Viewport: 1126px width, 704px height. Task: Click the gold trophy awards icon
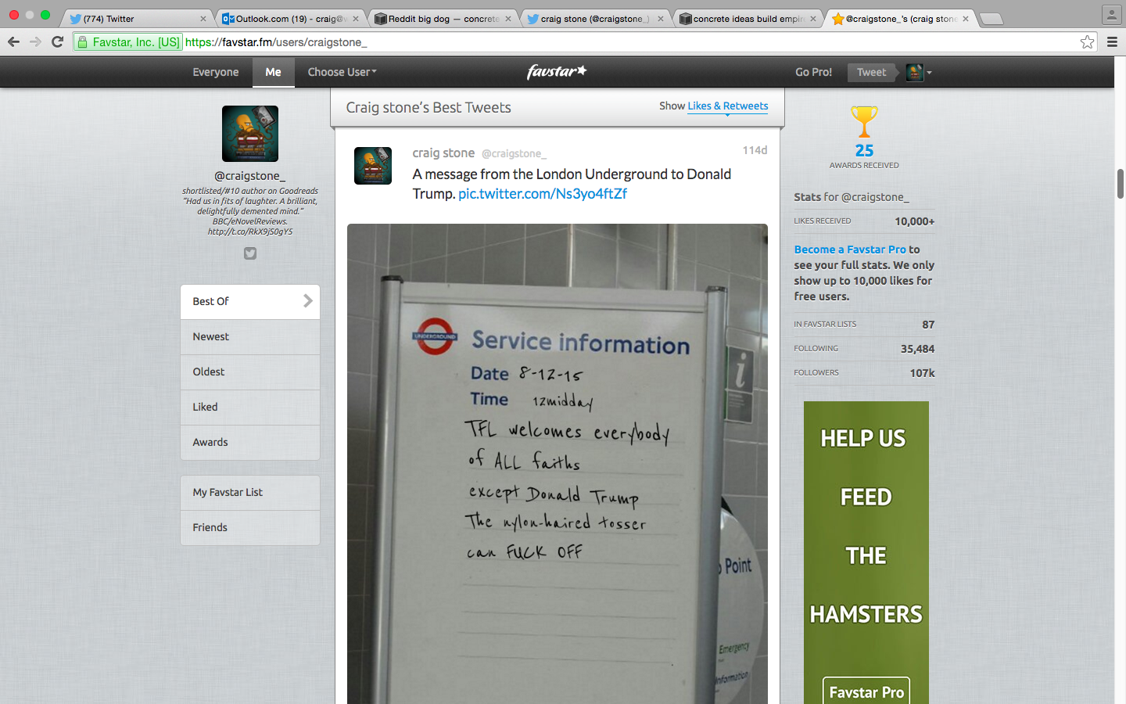(x=864, y=122)
